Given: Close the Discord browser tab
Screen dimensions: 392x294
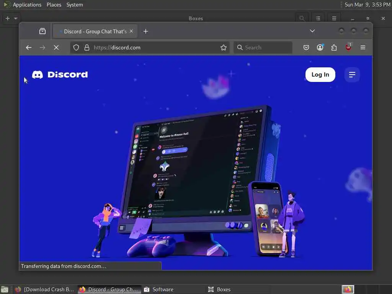Looking at the screenshot, I should tap(131, 31).
